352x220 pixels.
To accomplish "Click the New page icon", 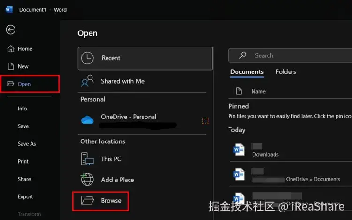I will [11, 66].
